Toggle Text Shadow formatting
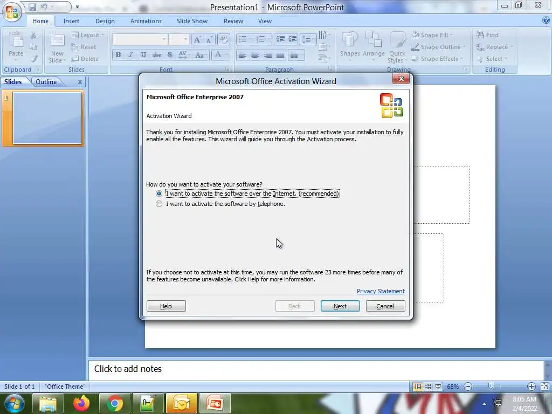 pos(170,55)
